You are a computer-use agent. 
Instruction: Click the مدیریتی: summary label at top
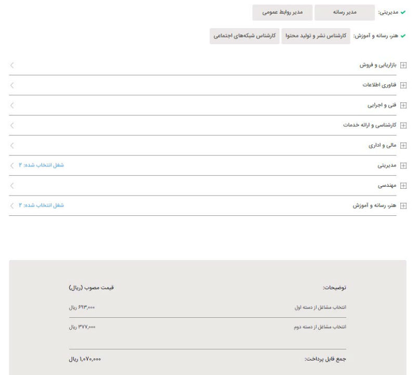click(388, 12)
